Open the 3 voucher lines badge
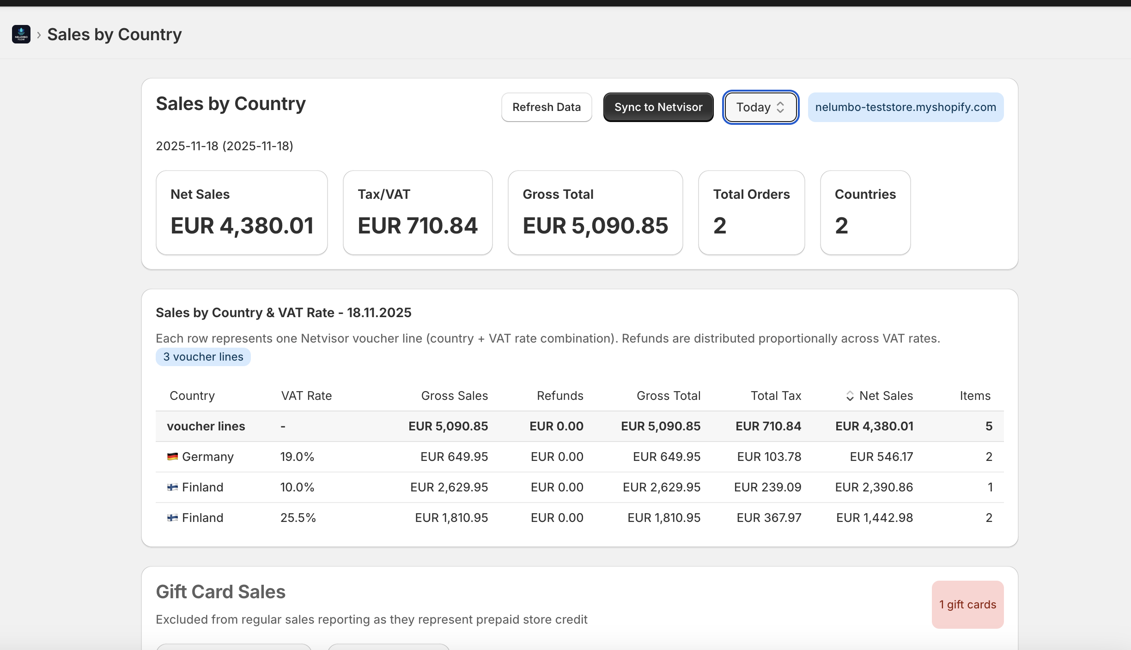The width and height of the screenshot is (1131, 650). click(x=203, y=356)
